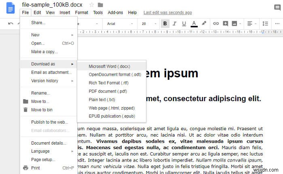This screenshot has width=283, height=174.
Task: Click the 'ipsum' heading text in document
Action: (x=181, y=74)
